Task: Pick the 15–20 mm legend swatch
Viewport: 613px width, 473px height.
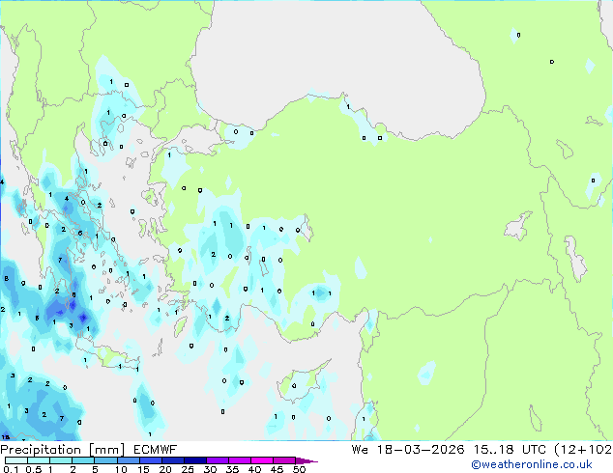Action: (150, 460)
